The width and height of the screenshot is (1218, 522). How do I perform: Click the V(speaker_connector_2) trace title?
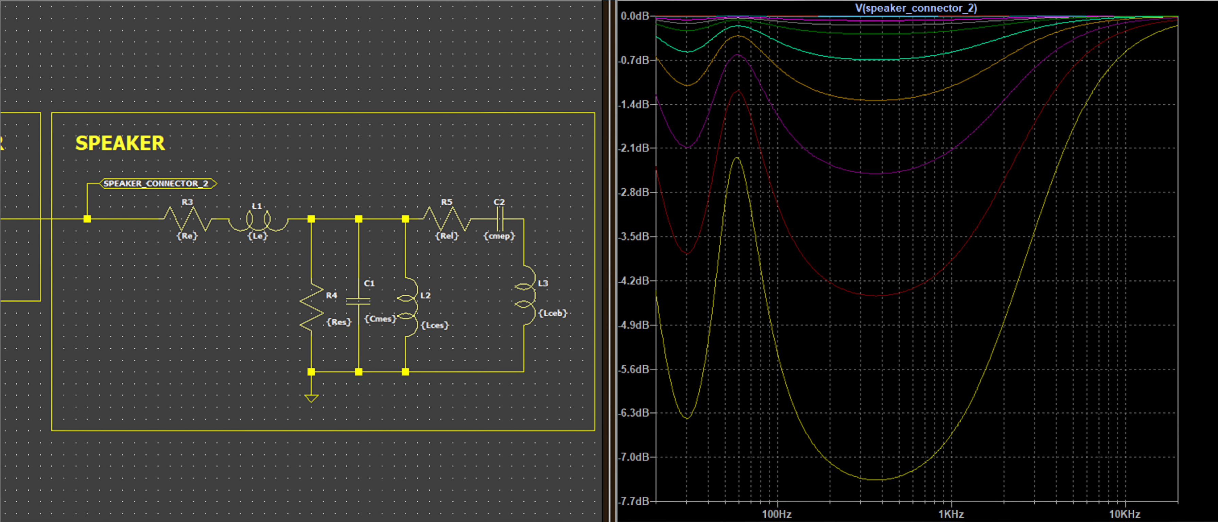[x=916, y=7]
